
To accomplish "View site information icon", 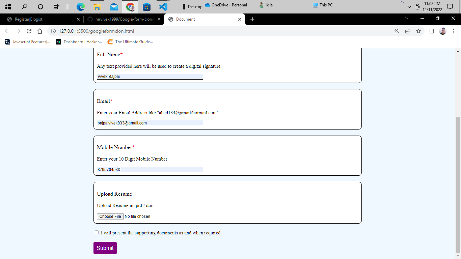I will 53,31.
